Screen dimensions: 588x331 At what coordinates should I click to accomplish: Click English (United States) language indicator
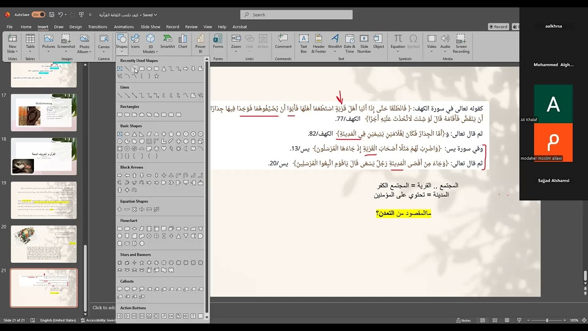58,320
